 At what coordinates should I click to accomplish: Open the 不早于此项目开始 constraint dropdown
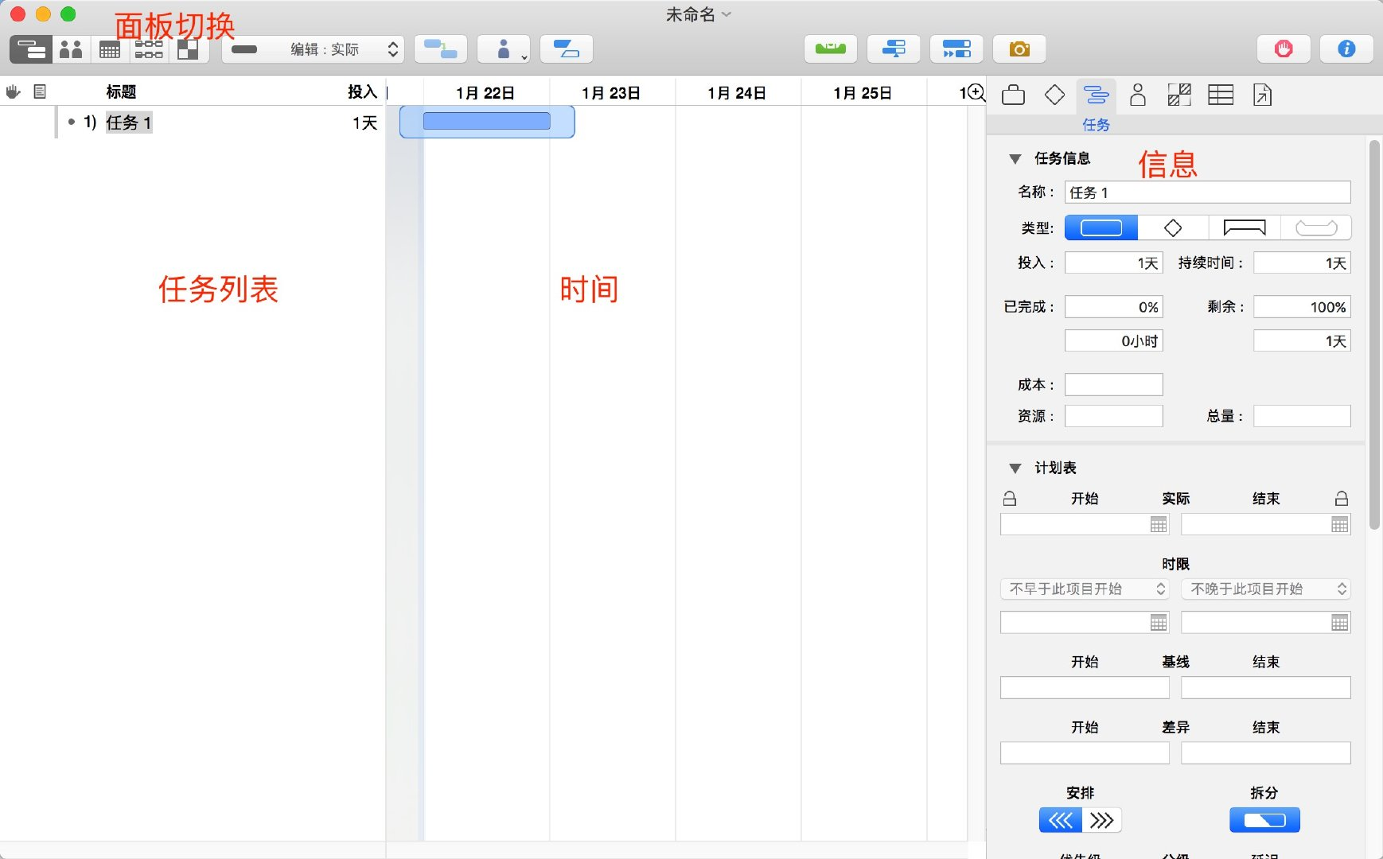coord(1085,589)
